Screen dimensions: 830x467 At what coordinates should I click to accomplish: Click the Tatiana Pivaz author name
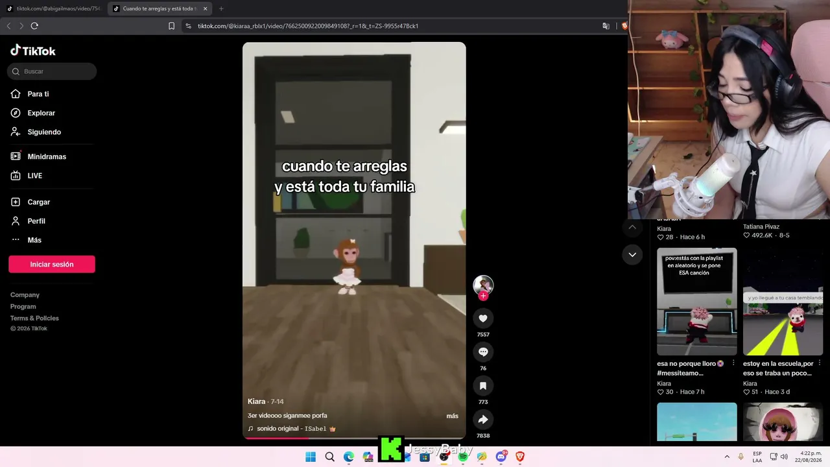coord(761,227)
